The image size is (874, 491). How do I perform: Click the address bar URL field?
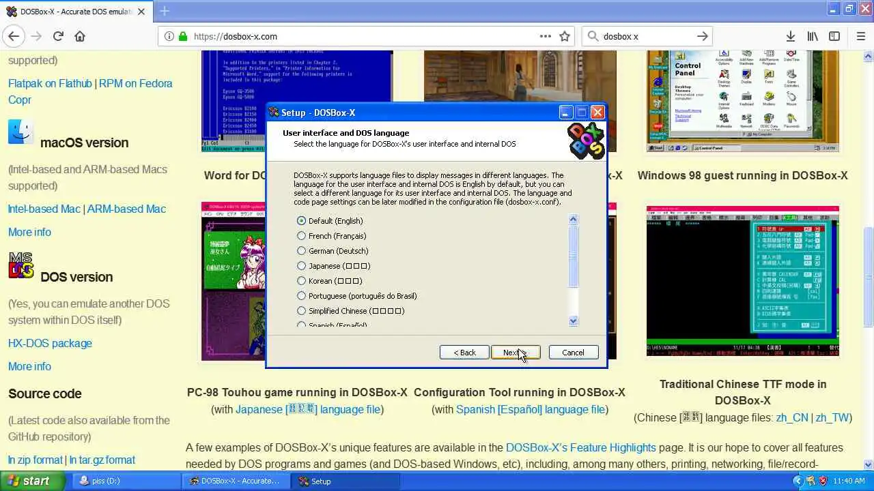(365, 36)
